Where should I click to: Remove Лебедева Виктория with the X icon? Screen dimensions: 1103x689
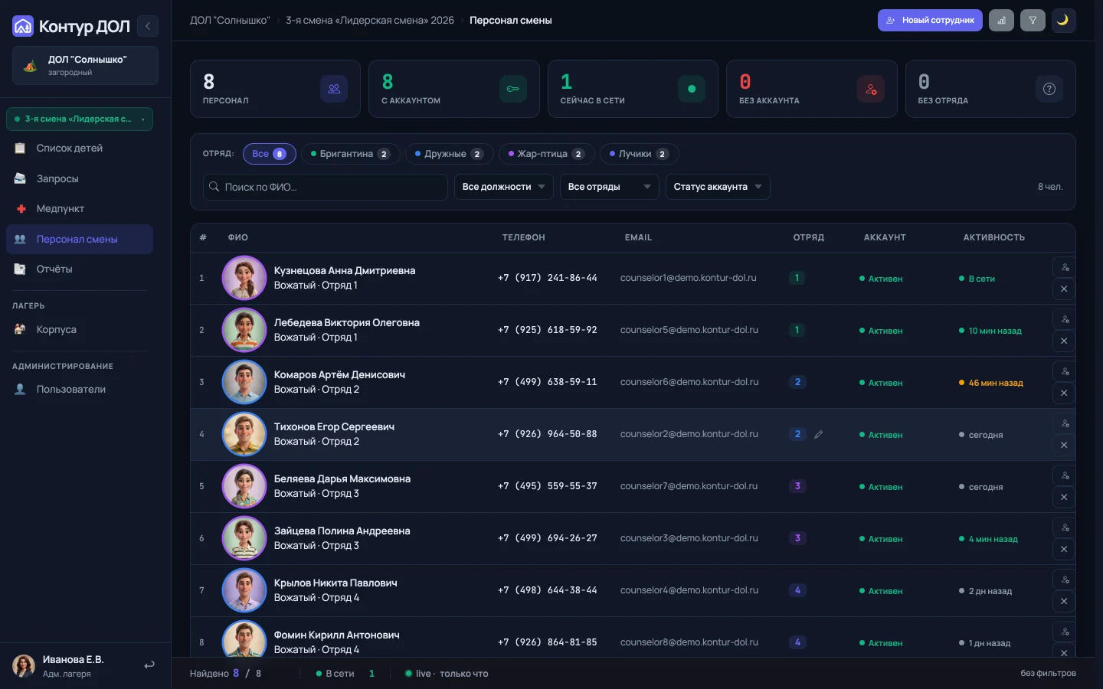1065,341
